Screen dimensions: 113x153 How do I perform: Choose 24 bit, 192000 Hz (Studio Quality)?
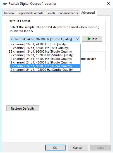[x=45, y=70]
